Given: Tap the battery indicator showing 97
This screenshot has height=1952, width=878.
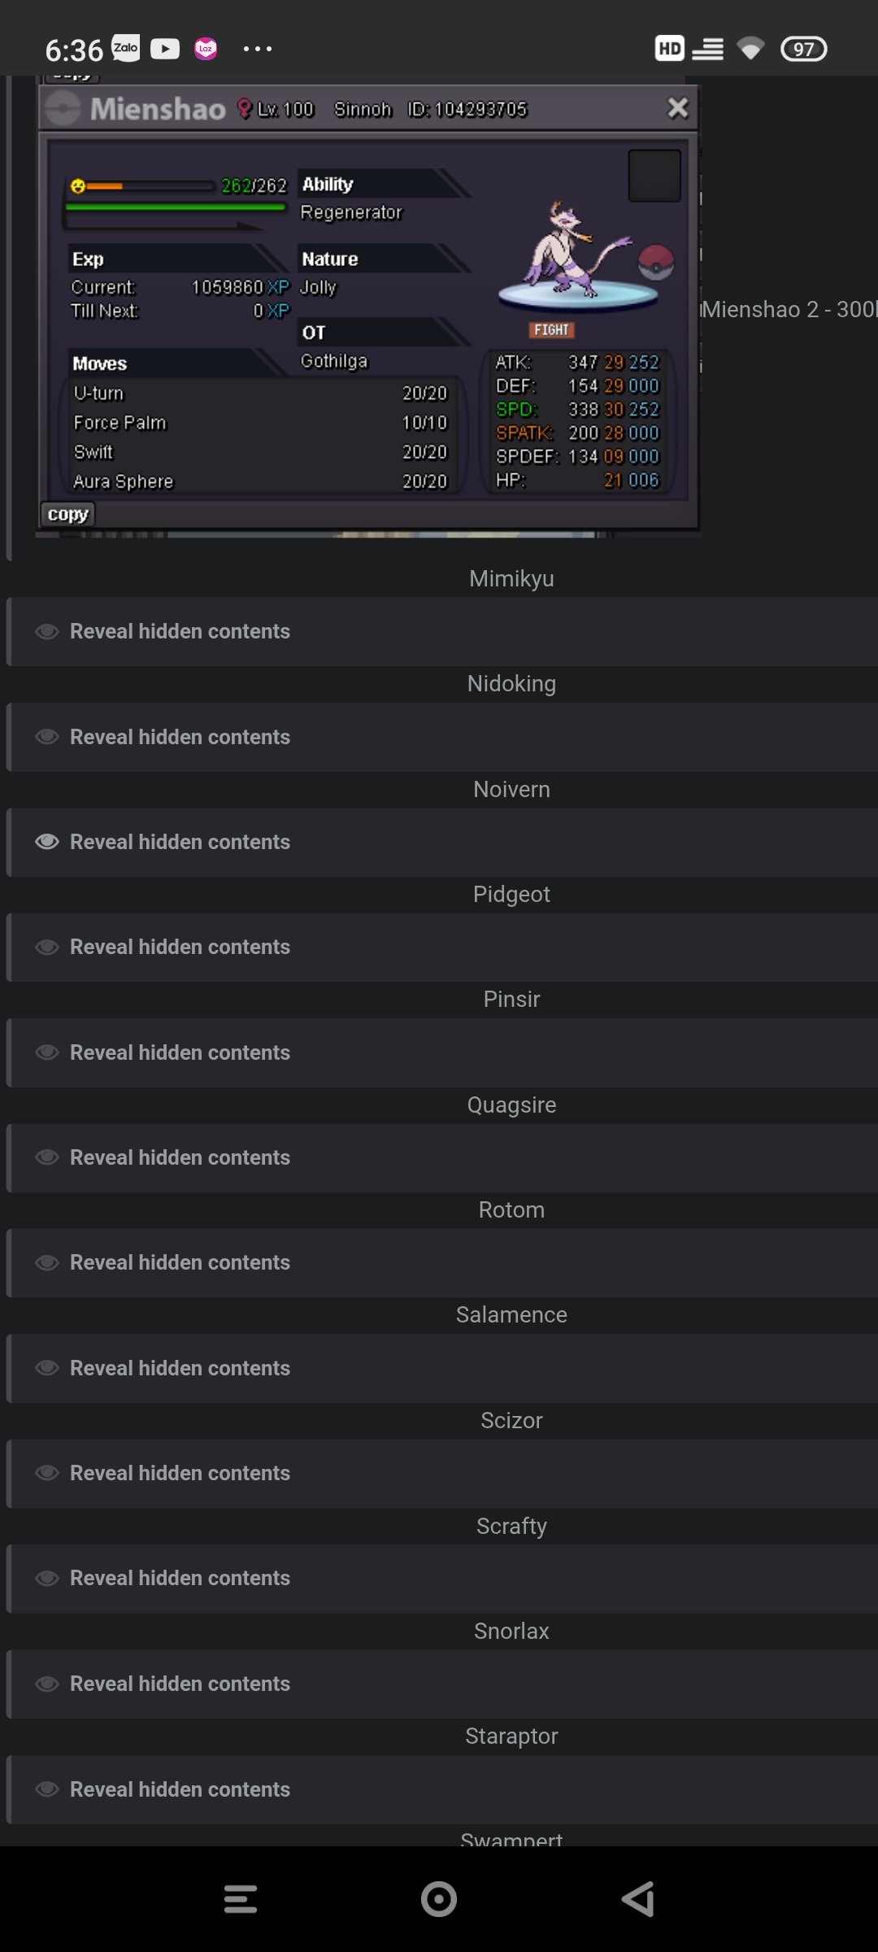Looking at the screenshot, I should (803, 49).
